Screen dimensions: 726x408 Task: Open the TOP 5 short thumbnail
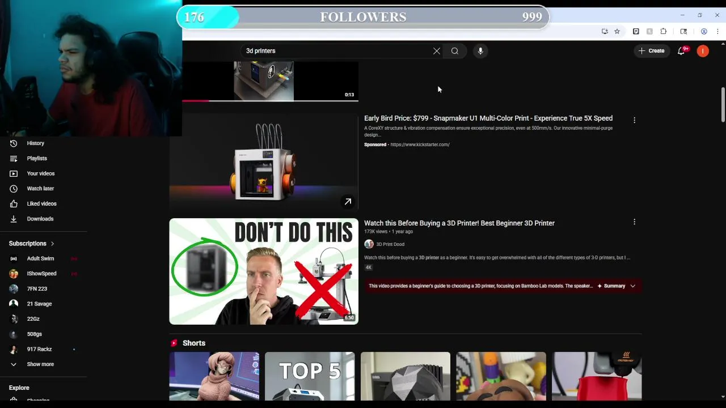(310, 376)
